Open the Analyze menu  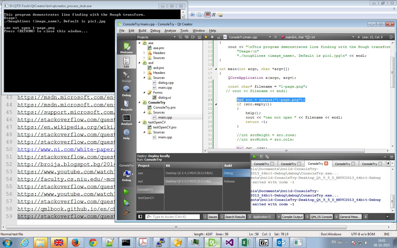[x=170, y=31]
